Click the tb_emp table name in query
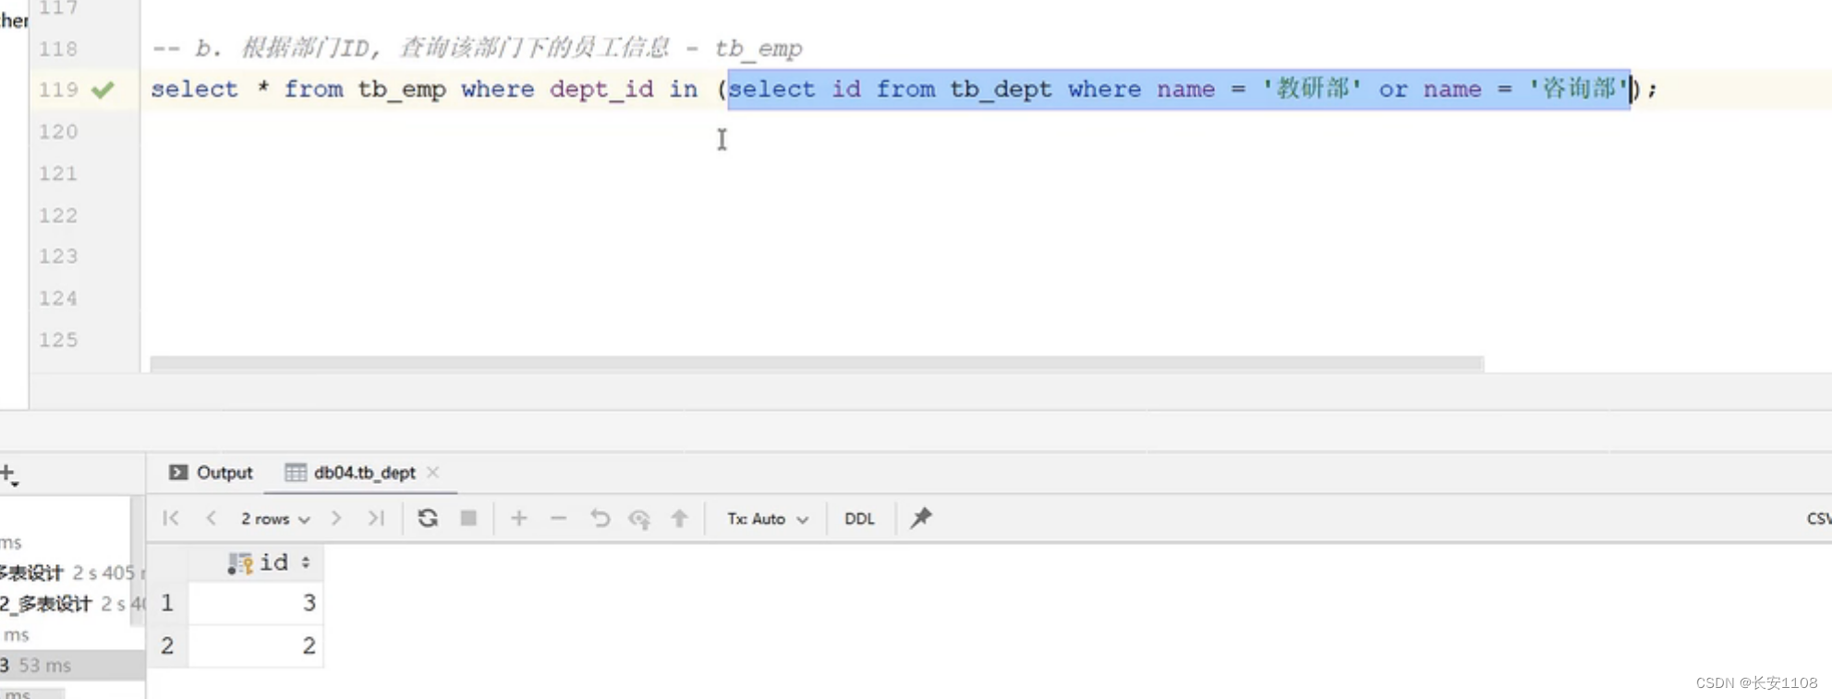The width and height of the screenshot is (1832, 699). 402,90
